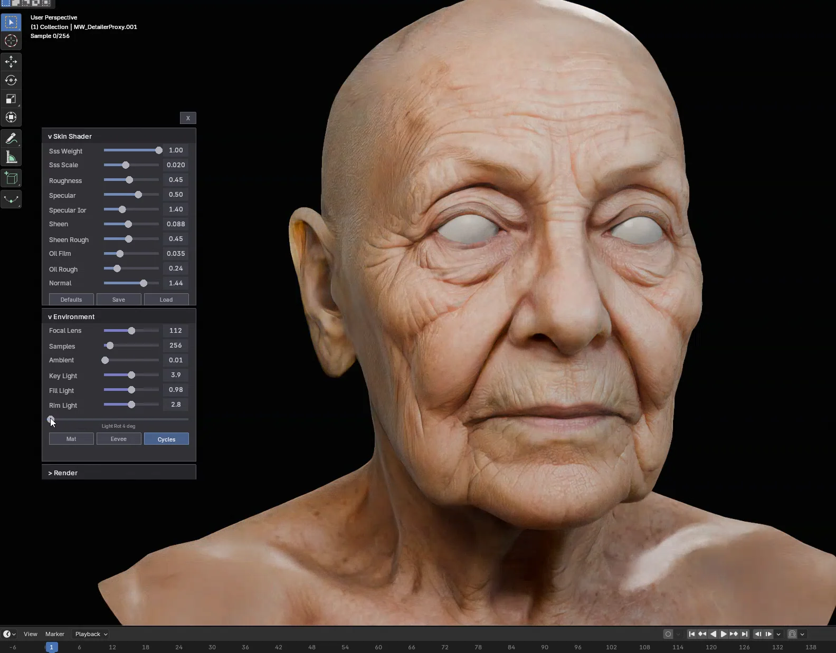Click the skin shader Save button
This screenshot has height=653, width=836.
[x=119, y=300]
